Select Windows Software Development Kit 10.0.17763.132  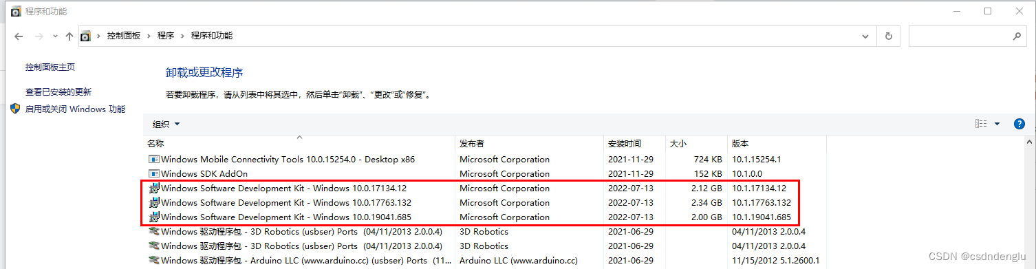coord(485,202)
